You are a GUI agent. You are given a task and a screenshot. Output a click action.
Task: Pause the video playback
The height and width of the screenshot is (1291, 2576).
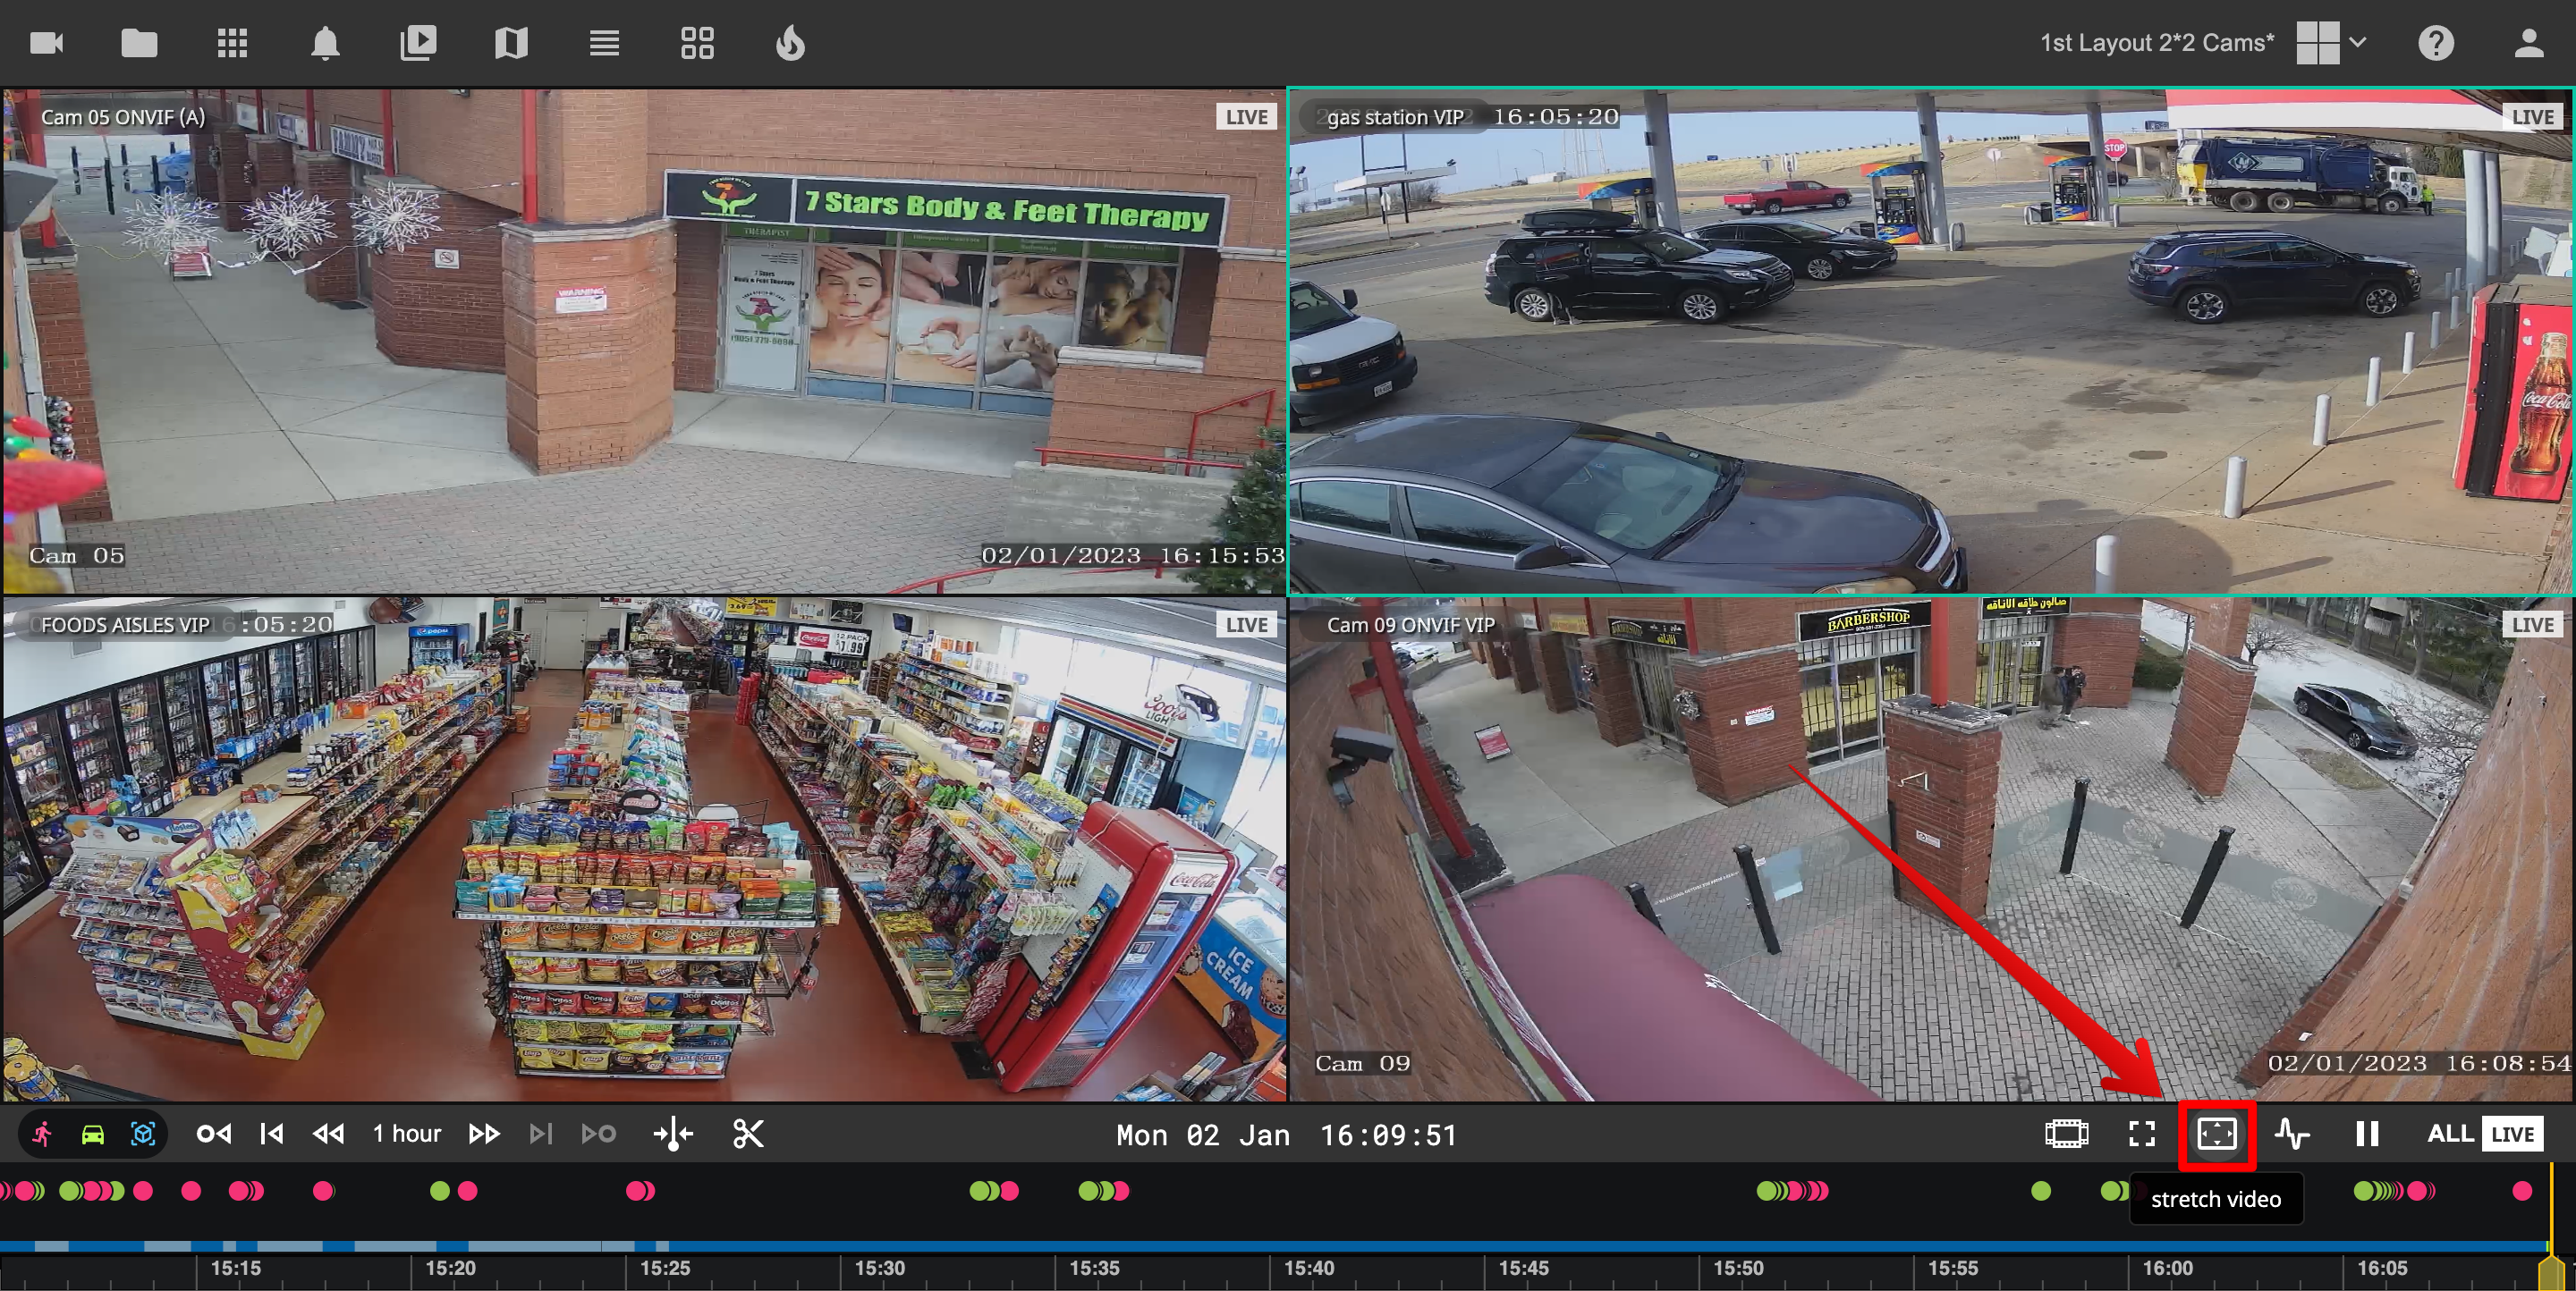tap(2366, 1133)
